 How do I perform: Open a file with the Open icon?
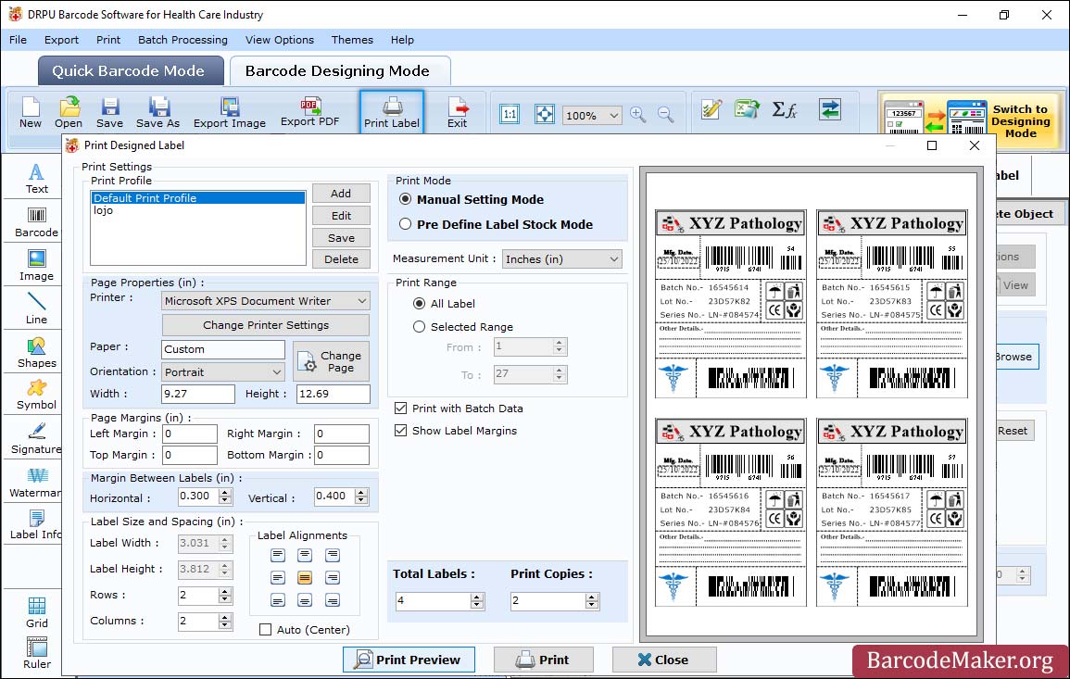pos(69,112)
